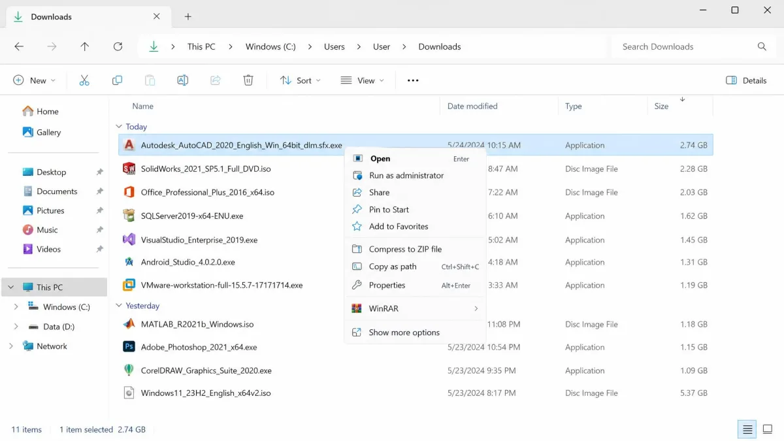Click the AutoCAD file icon
This screenshot has height=441, width=784.
[129, 145]
